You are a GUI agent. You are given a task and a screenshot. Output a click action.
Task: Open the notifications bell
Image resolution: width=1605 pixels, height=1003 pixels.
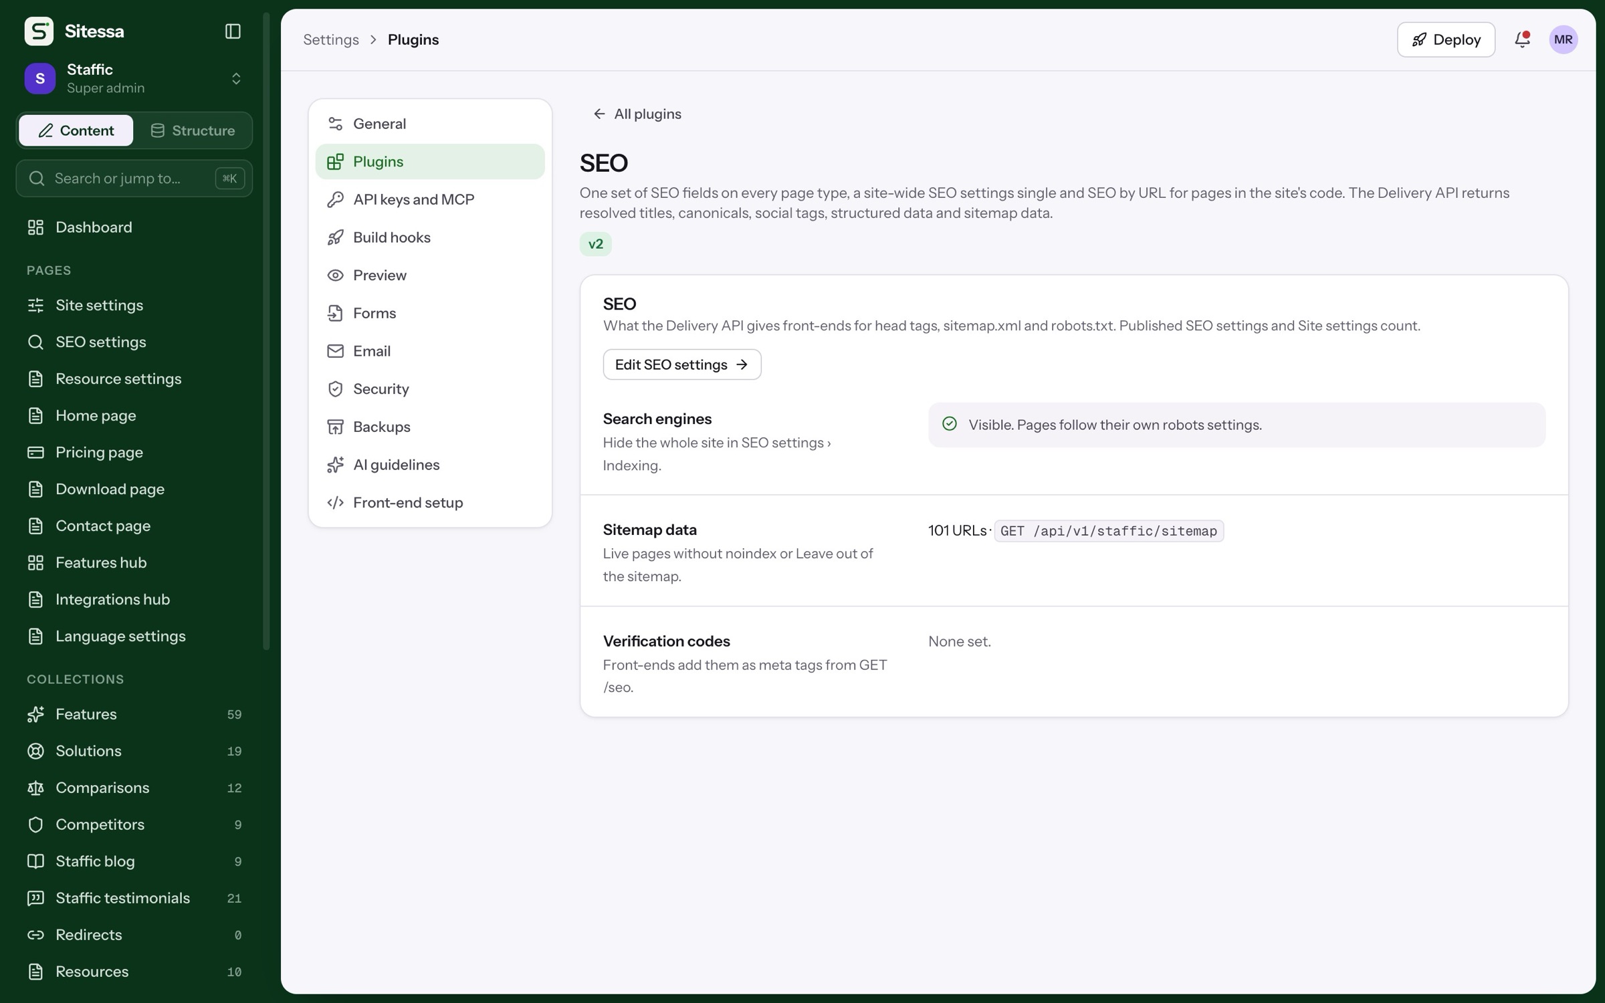pyautogui.click(x=1522, y=39)
